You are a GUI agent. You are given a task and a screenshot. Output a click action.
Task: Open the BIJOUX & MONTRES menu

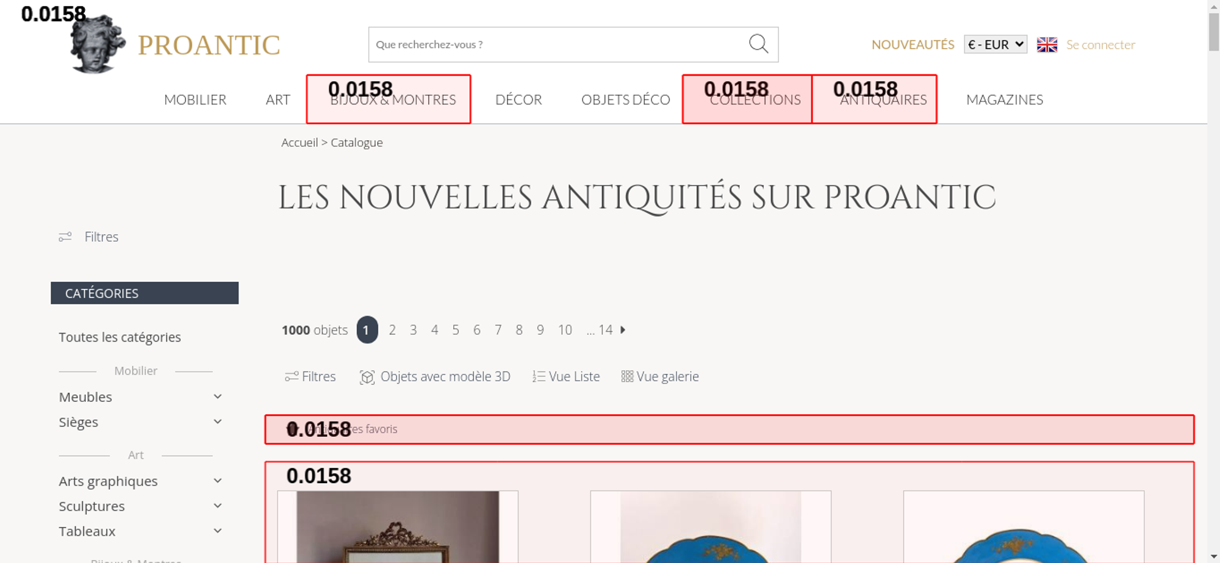coord(393,99)
